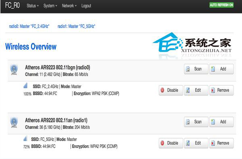This screenshot has width=242, height=159.
Task: Switch to radio1 Master FC_5GHz tab
Action: 76,26
